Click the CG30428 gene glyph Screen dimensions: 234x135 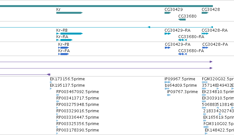(x=205, y=13)
